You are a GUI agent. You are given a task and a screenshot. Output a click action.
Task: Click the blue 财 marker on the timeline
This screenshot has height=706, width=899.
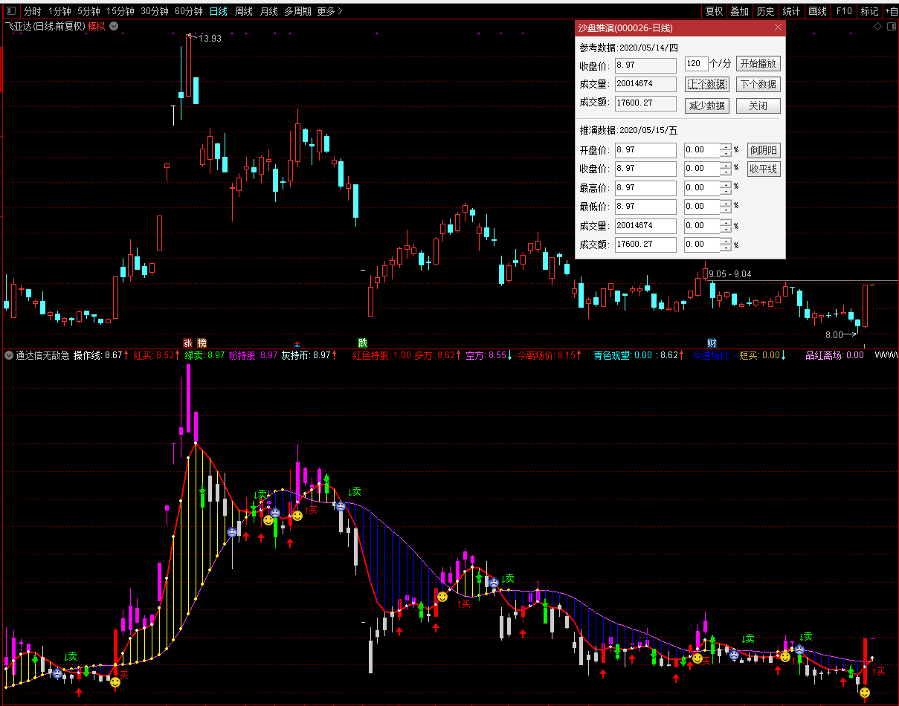(712, 343)
